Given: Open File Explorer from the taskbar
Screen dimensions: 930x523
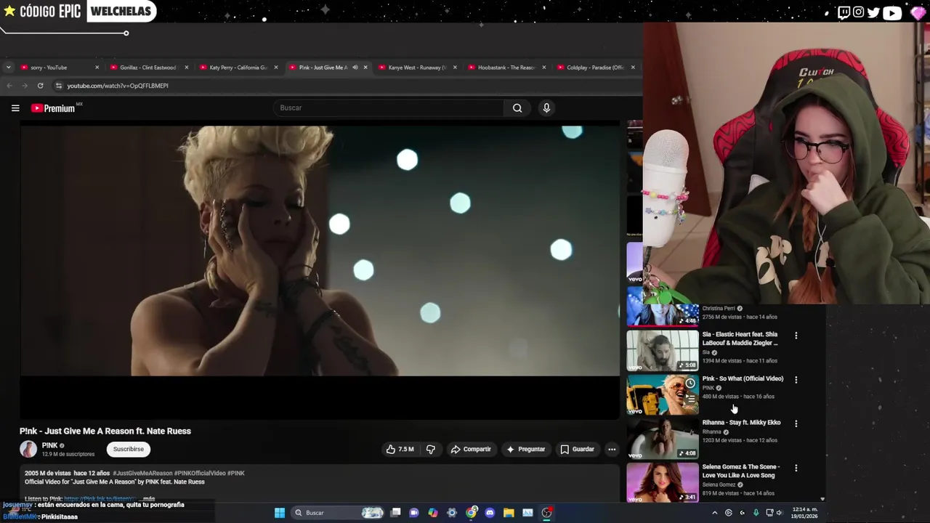Looking at the screenshot, I should [x=509, y=513].
